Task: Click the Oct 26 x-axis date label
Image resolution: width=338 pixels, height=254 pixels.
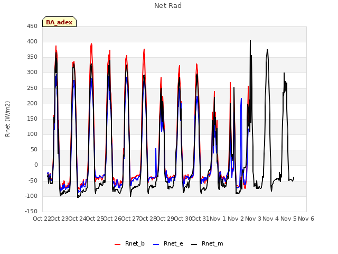Action: coord(112,219)
